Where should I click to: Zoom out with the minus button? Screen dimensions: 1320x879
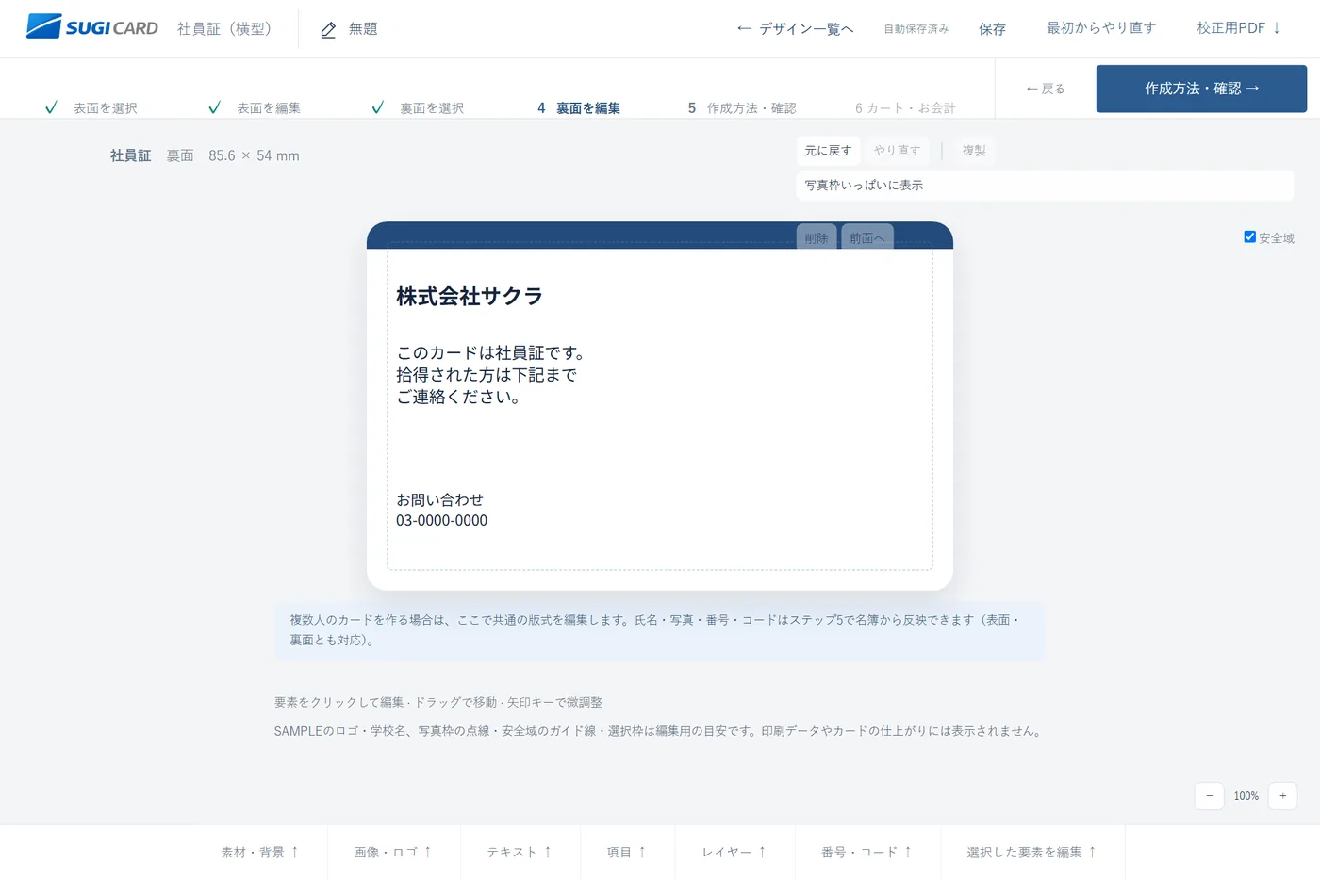[1209, 796]
